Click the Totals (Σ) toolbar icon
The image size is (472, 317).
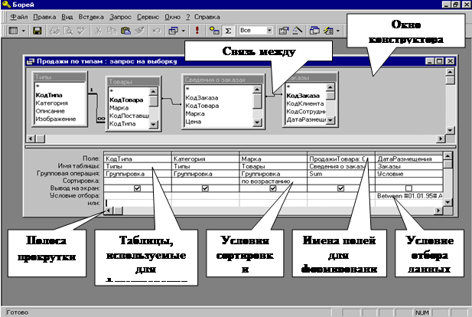(x=228, y=31)
